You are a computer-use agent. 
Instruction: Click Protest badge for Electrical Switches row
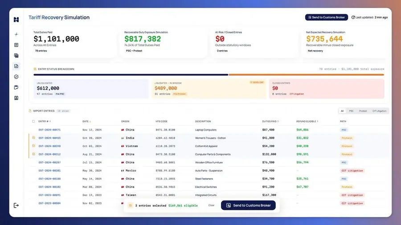pos(347,187)
